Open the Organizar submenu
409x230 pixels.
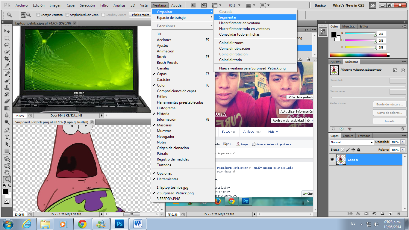(183, 12)
